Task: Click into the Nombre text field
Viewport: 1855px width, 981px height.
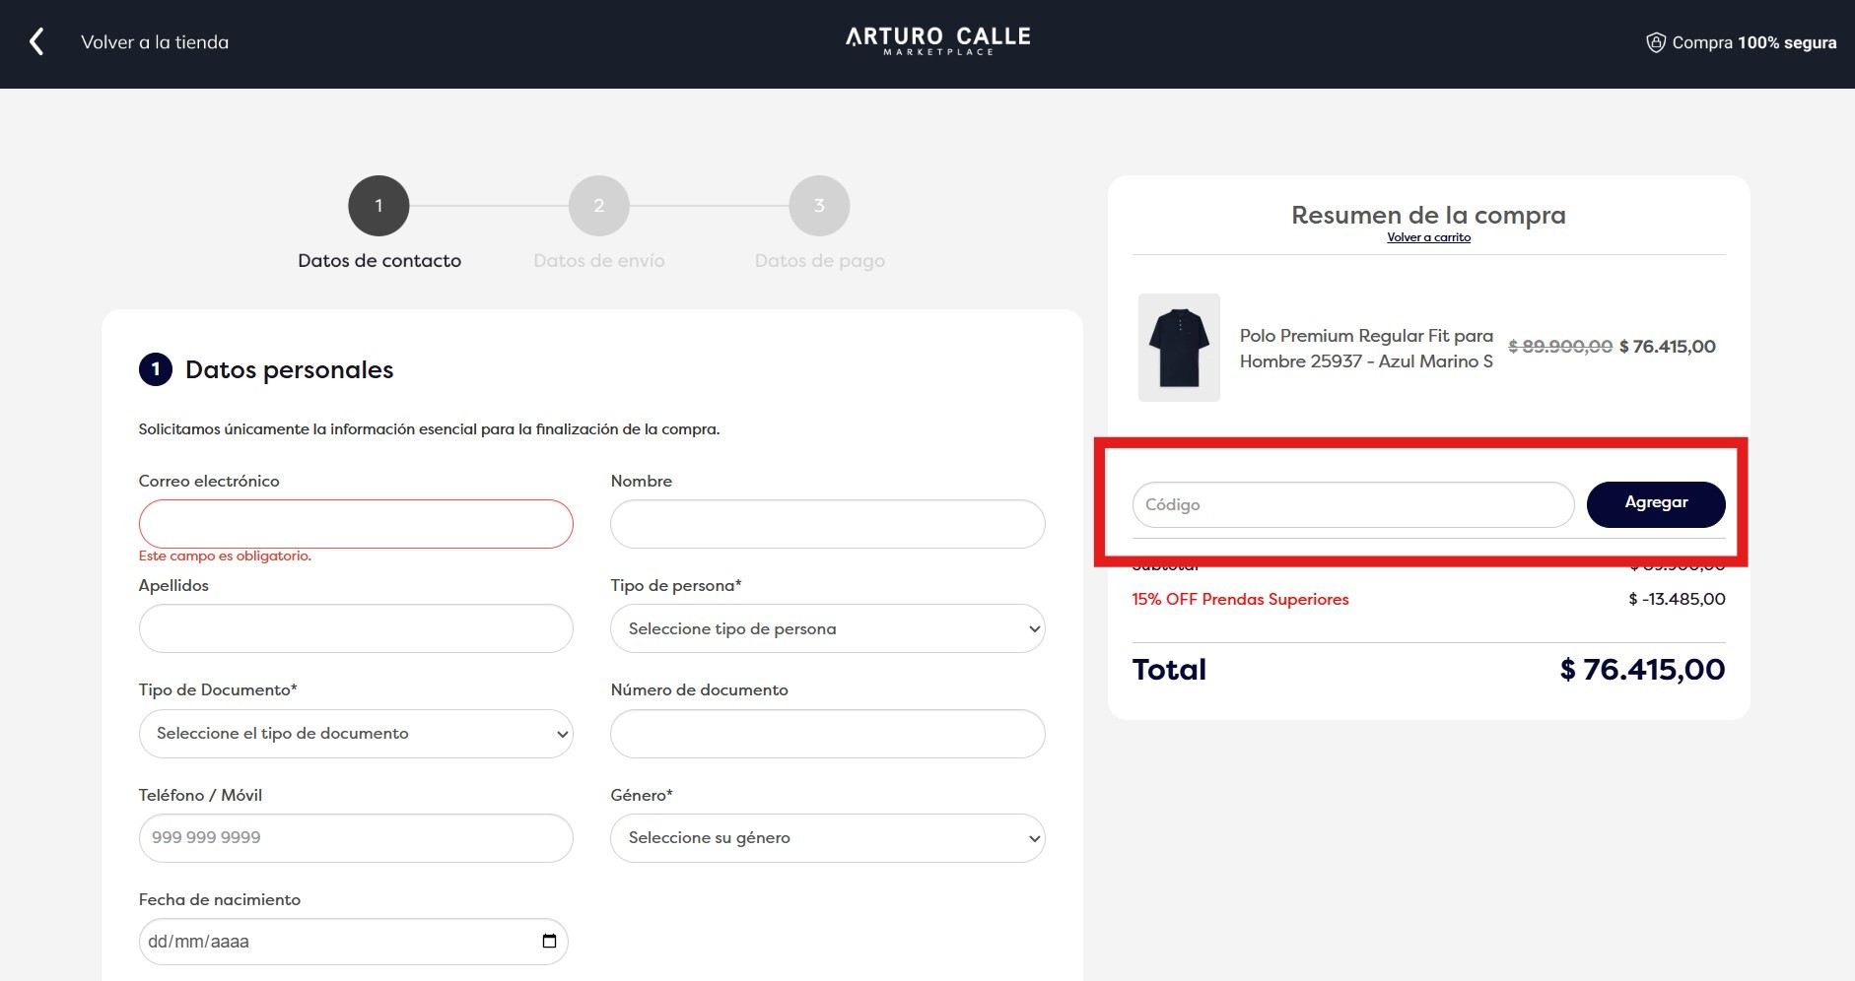Action: pos(827,524)
